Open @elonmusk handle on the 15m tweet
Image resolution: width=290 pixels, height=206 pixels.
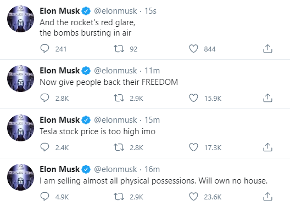(115, 120)
